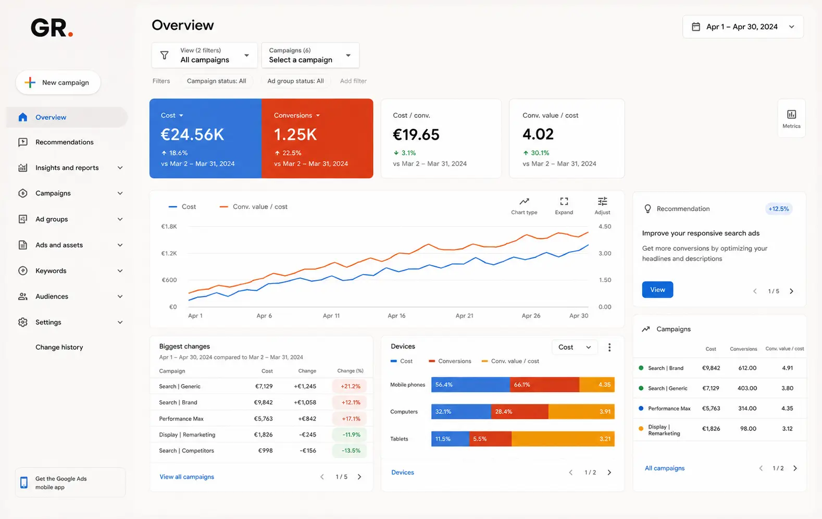Screen dimensions: 822x519
Task: Expand Insights and reports menu
Action: (120, 168)
